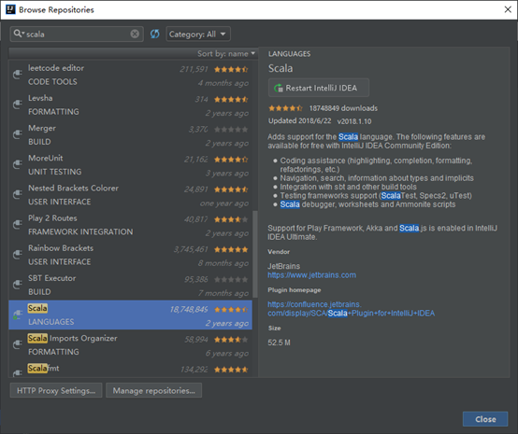The height and width of the screenshot is (434, 518).
Task: Click the 3,745,461 download count
Action: [191, 249]
